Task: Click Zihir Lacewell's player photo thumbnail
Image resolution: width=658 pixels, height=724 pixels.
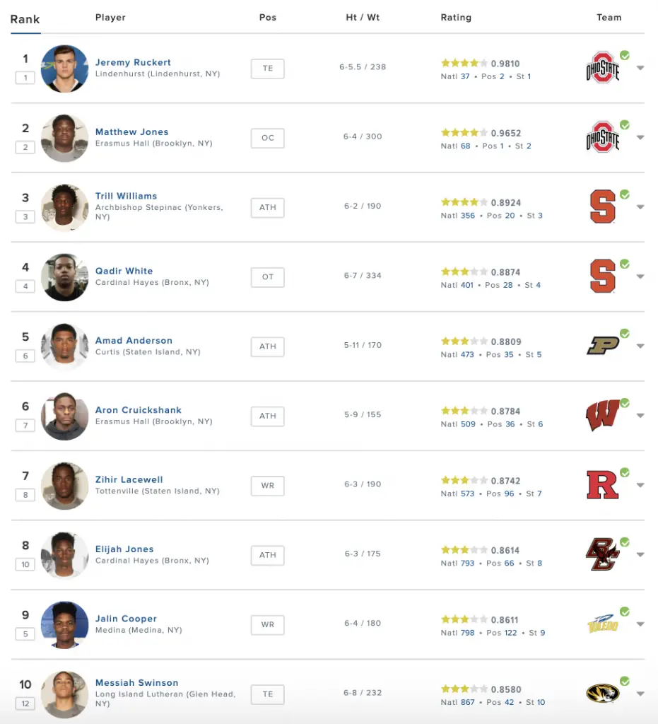Action: 64,486
